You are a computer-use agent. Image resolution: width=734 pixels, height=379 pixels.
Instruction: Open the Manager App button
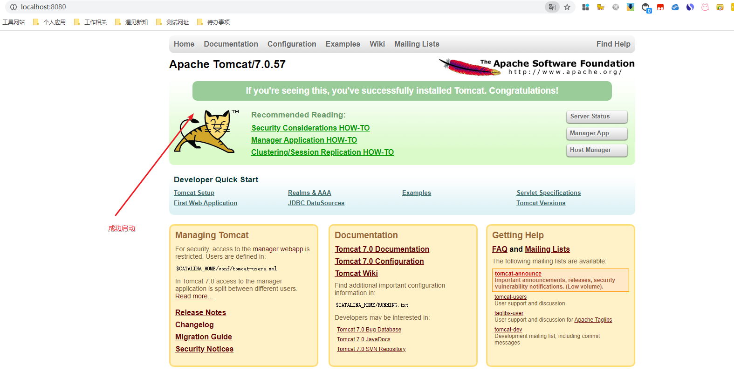(597, 133)
